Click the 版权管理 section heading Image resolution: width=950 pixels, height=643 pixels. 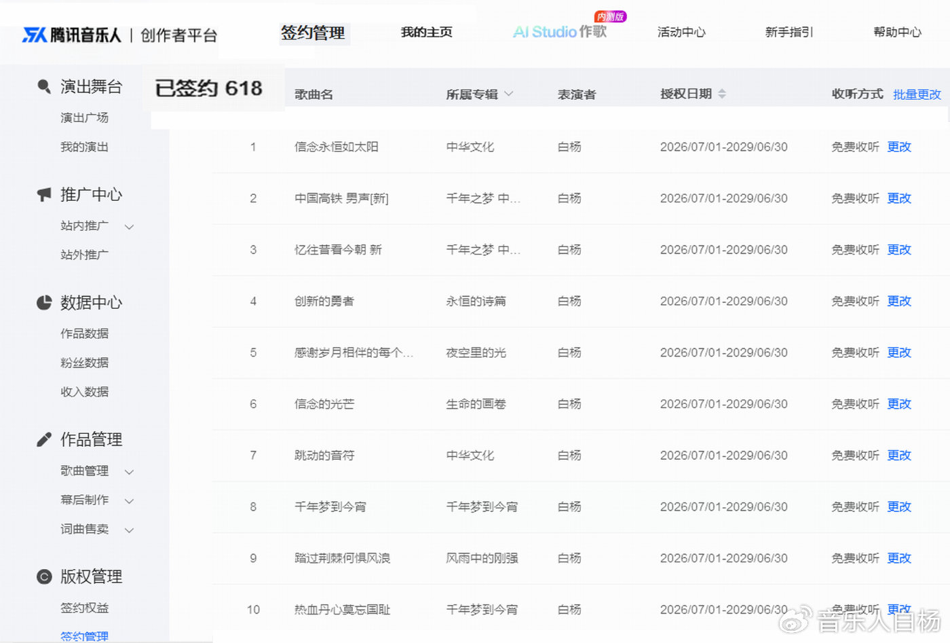[x=91, y=576]
